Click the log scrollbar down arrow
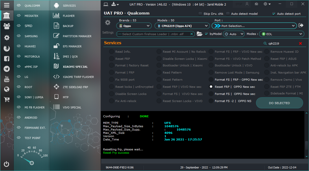The image size is (309, 171). tap(307, 156)
